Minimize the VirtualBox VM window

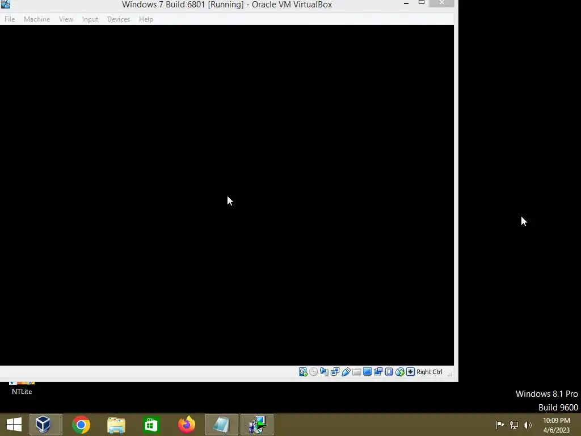[x=406, y=3]
